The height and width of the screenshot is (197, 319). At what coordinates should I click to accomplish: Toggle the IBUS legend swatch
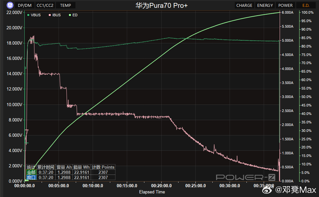click(x=50, y=15)
